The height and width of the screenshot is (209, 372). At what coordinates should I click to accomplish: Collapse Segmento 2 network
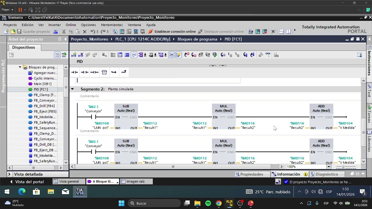[x=72, y=89]
